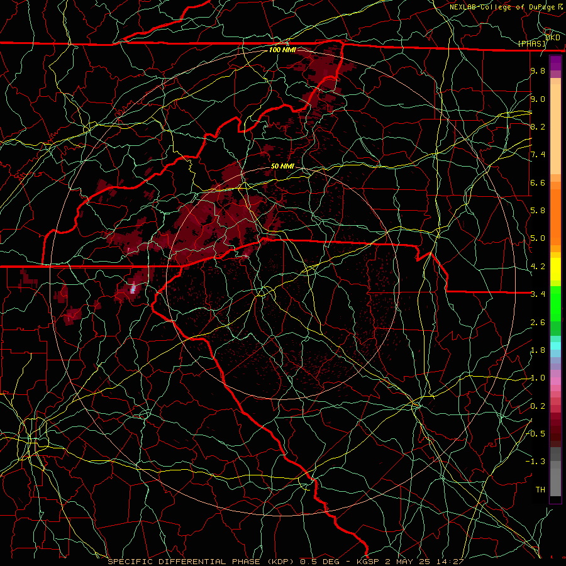Viewport: 566px width, 566px height.
Task: Click the purple band atop the color scale
Action: pos(555,63)
